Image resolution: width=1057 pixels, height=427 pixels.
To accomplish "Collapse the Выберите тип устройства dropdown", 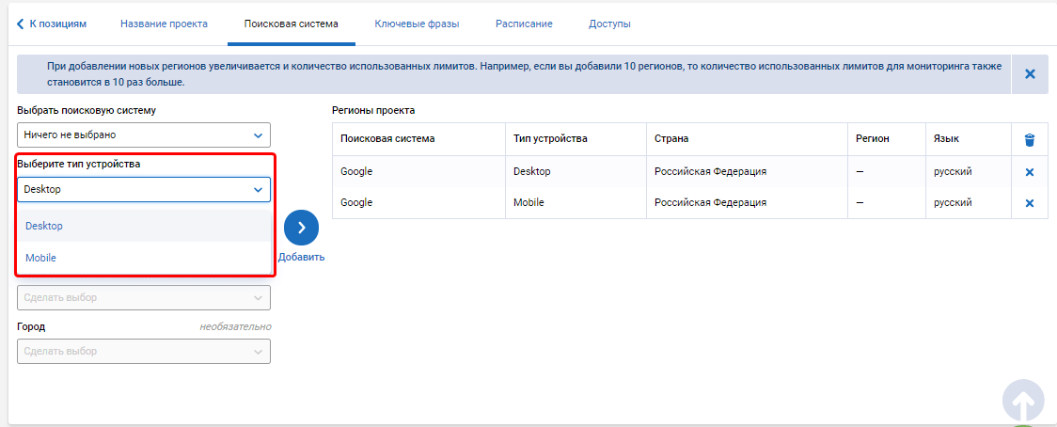I will click(x=144, y=190).
